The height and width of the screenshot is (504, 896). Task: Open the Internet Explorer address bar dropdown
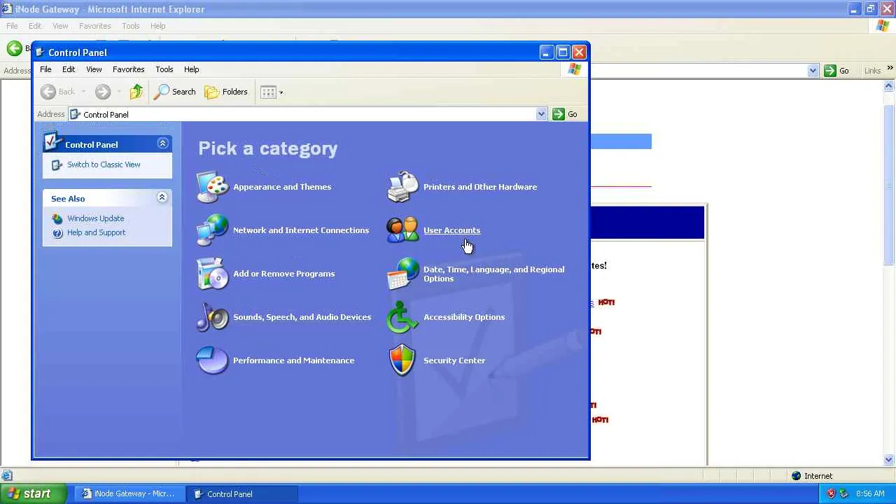[813, 71]
